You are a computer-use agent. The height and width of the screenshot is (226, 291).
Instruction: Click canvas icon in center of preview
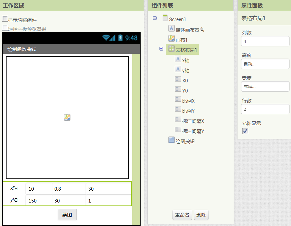[x=67, y=117]
